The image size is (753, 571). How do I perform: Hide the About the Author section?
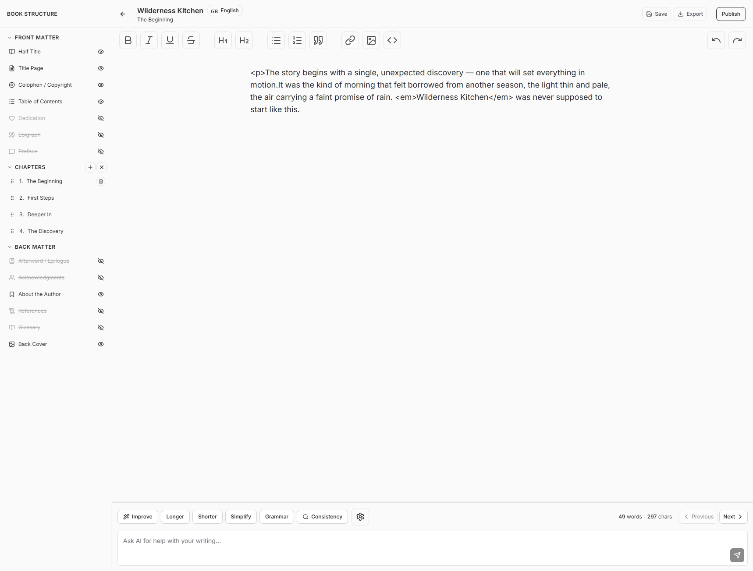point(101,294)
